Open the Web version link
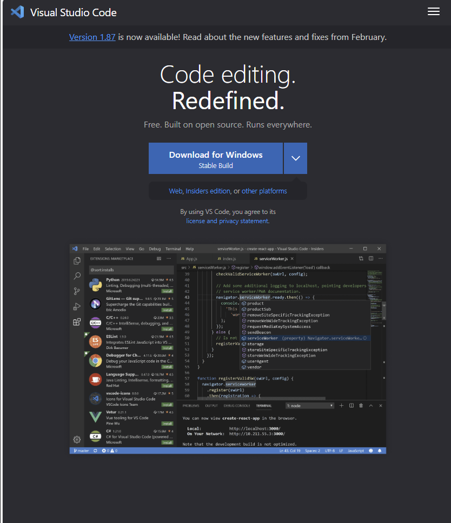This screenshot has width=451, height=523. coord(176,191)
